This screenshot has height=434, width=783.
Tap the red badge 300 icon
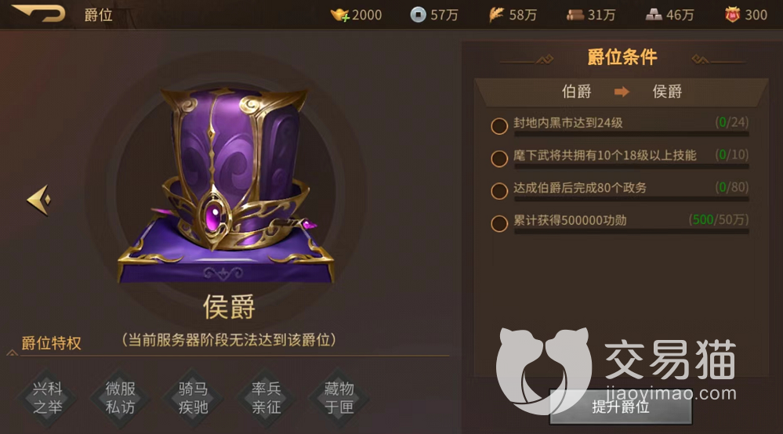732,15
